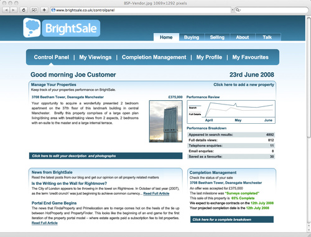Click the snapback icon beside the address bar
The height and width of the screenshot is (237, 311).
(x=34, y=10)
